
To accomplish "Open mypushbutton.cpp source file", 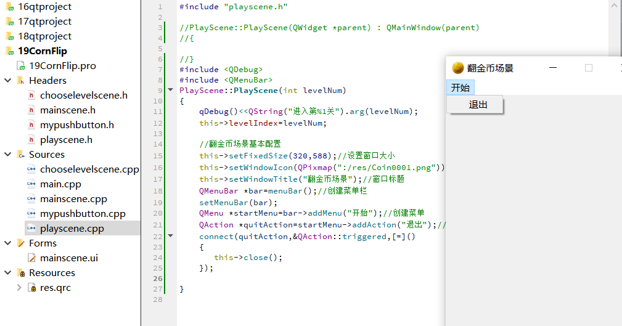I will (x=83, y=214).
